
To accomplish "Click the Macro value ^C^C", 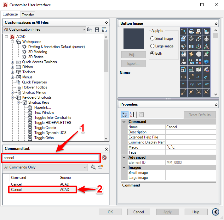I will pyautogui.click(x=191, y=147).
